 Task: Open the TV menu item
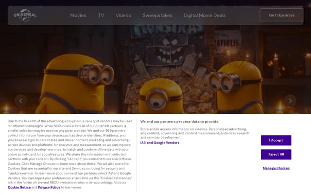pos(101,15)
